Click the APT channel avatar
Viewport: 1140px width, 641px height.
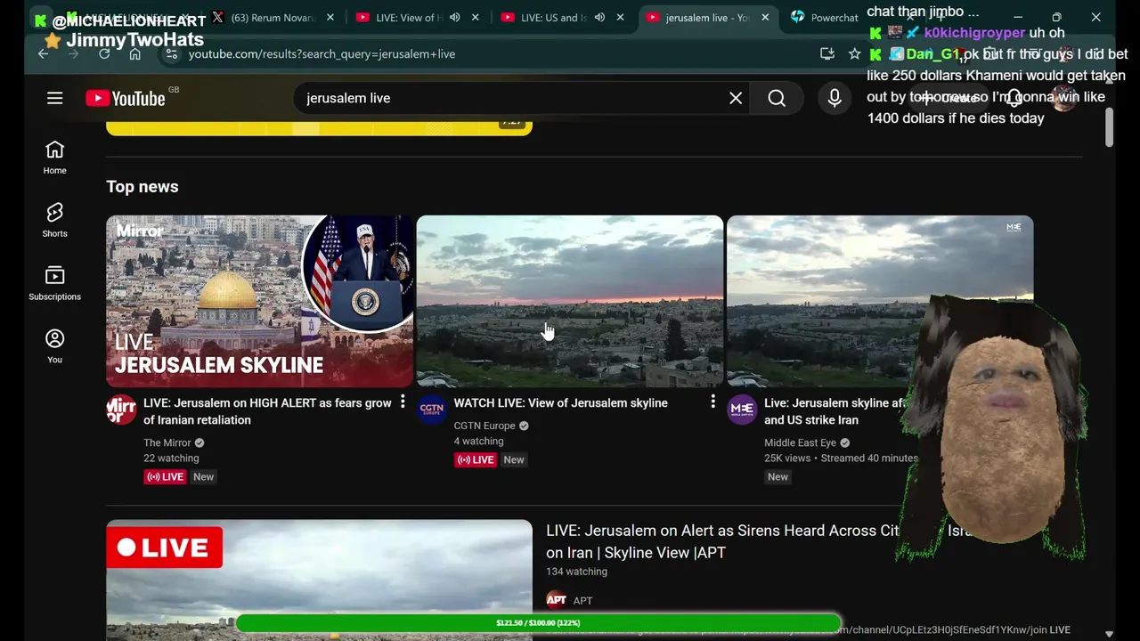[557, 600]
